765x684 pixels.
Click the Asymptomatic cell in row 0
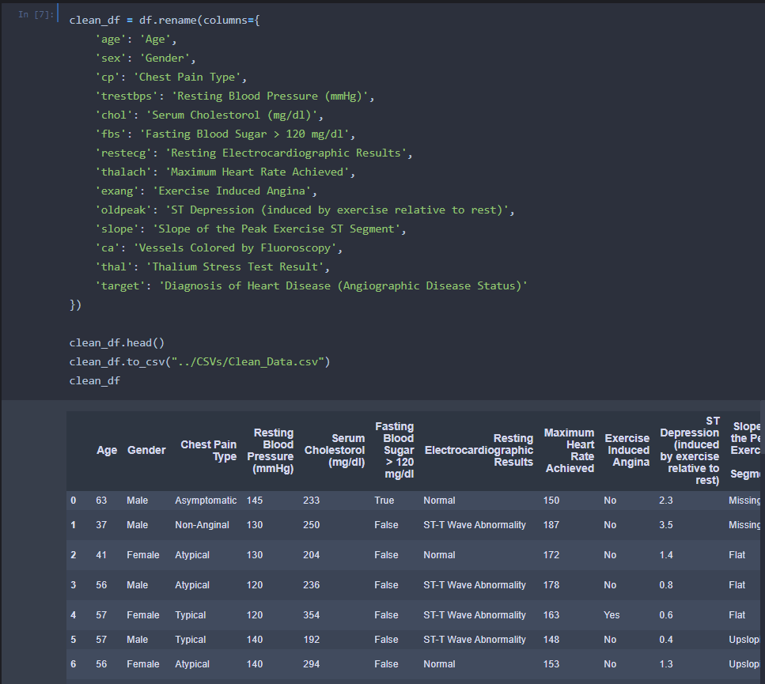[x=206, y=501]
